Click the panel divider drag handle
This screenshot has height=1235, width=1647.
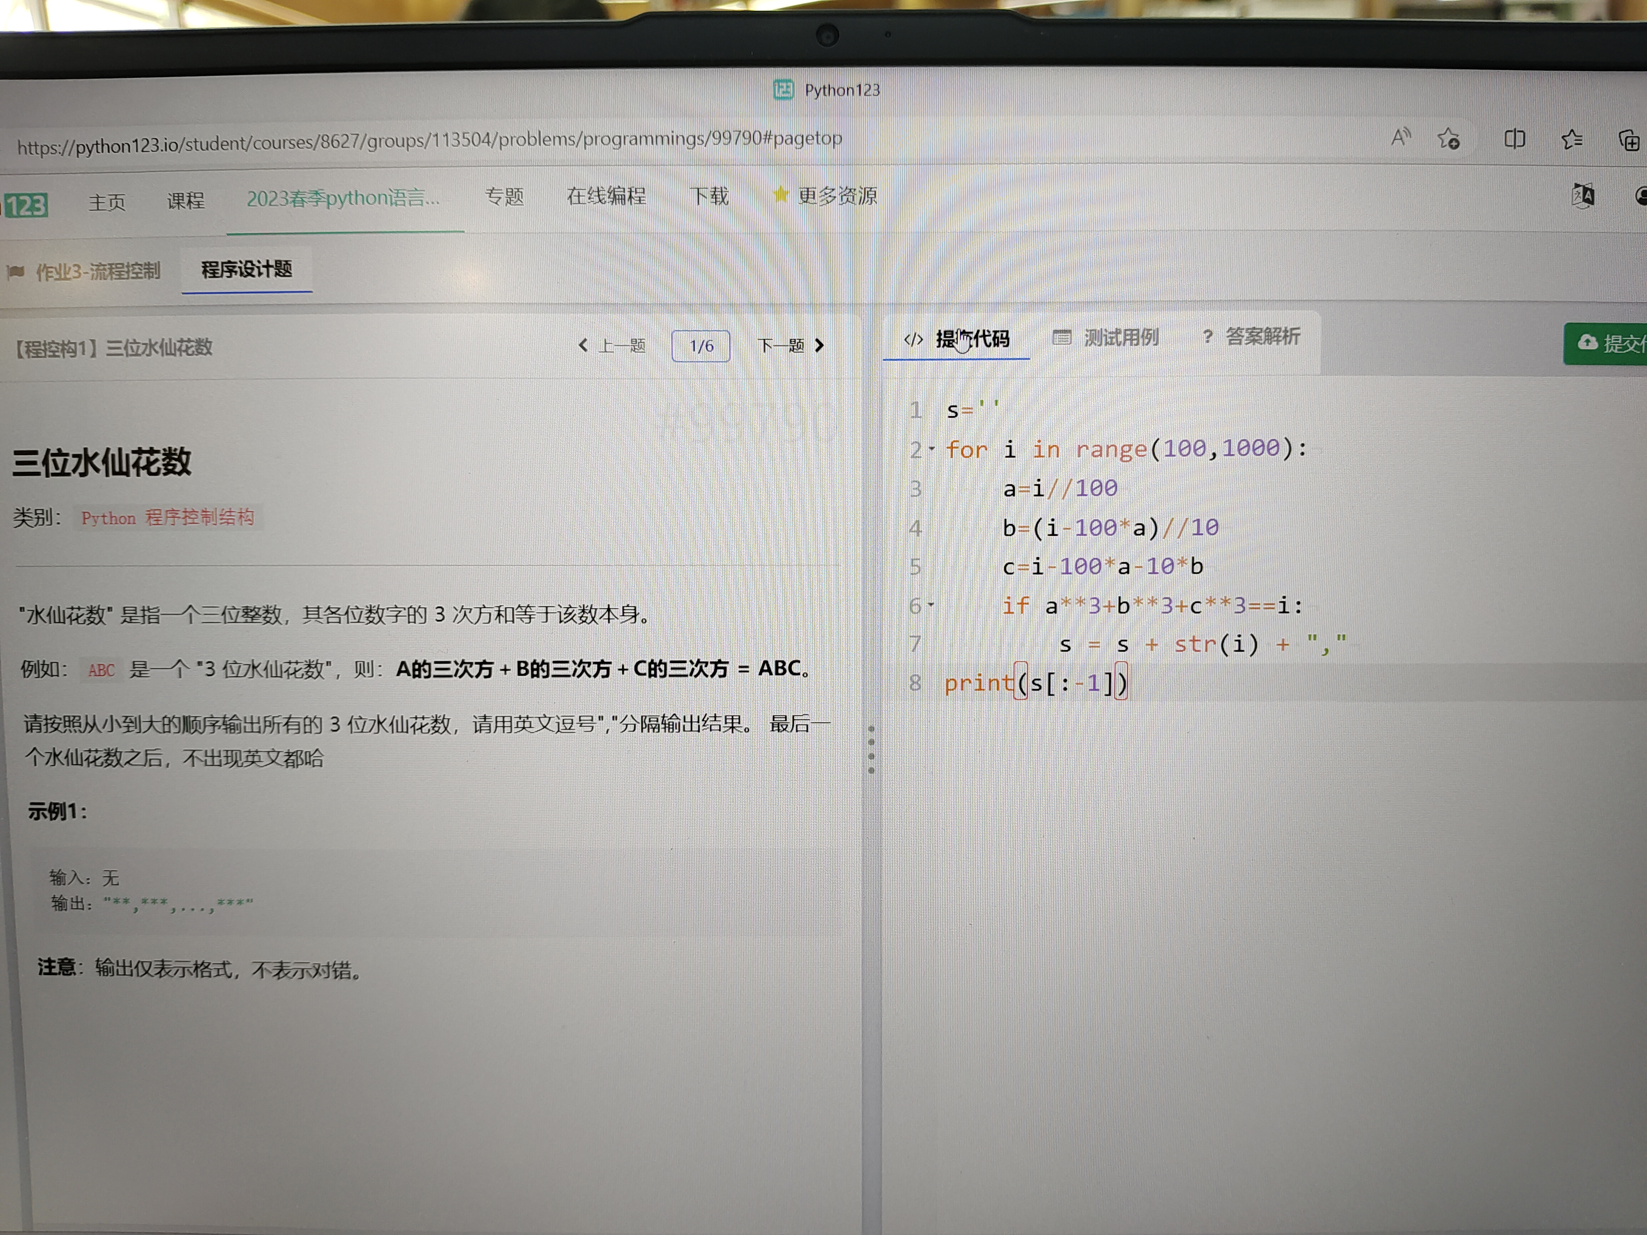871,749
